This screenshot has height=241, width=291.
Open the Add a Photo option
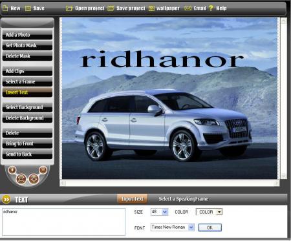[27, 35]
